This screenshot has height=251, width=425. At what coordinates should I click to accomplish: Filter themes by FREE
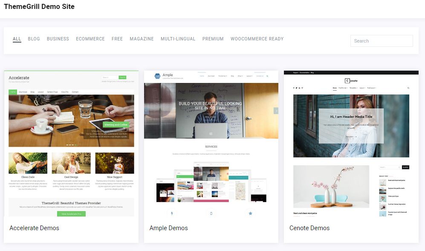117,39
